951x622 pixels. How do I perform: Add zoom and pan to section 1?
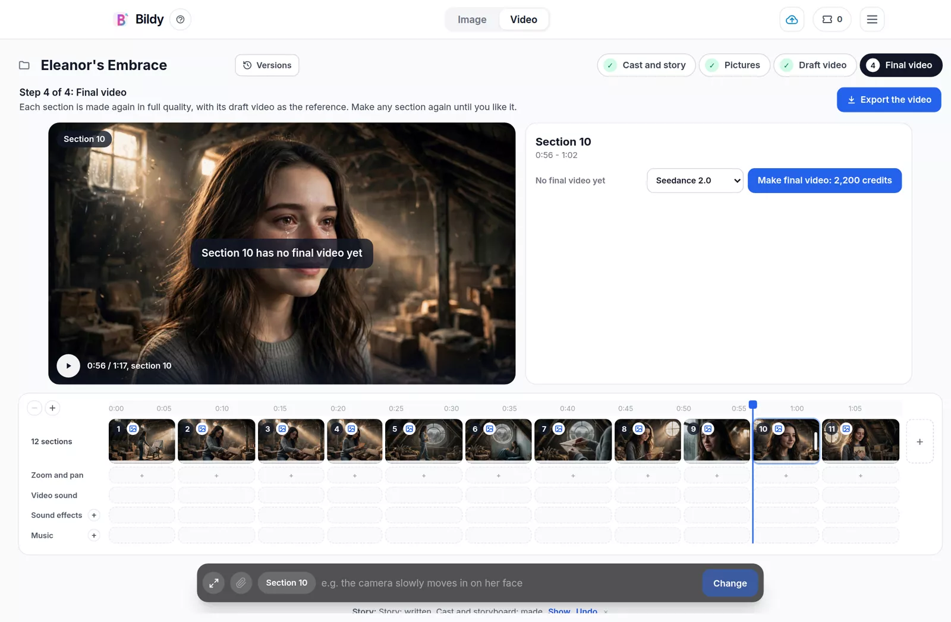(141, 476)
